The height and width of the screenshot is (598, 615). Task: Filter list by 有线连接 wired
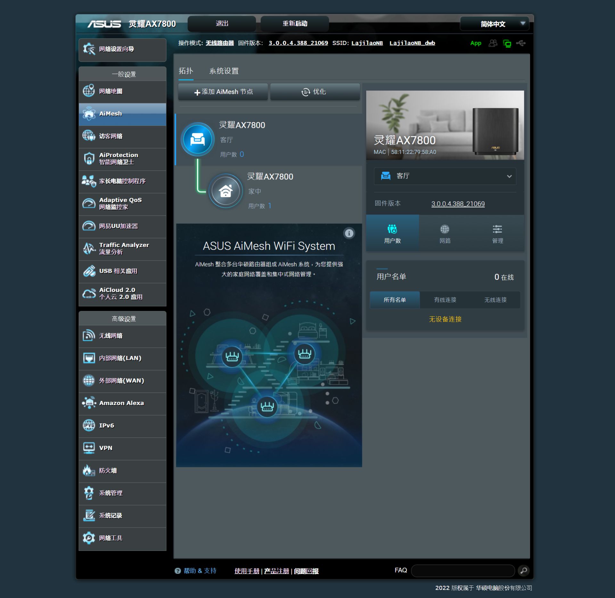point(445,300)
